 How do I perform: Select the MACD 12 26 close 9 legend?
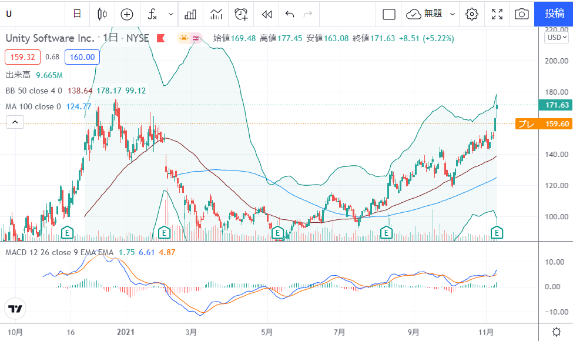[59, 253]
